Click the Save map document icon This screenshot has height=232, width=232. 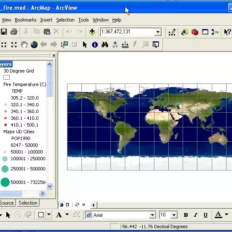click(x=3, y=32)
